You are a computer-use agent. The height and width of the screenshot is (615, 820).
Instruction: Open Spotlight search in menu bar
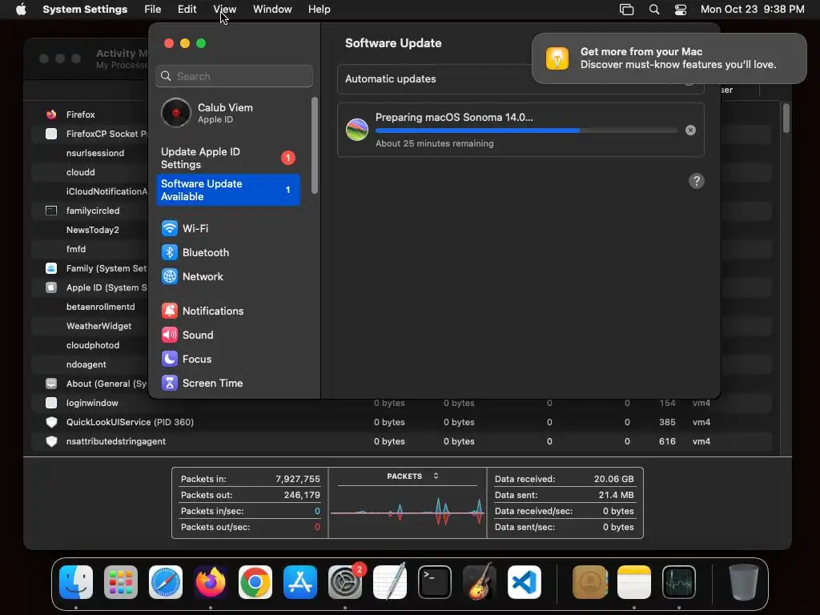coord(653,10)
